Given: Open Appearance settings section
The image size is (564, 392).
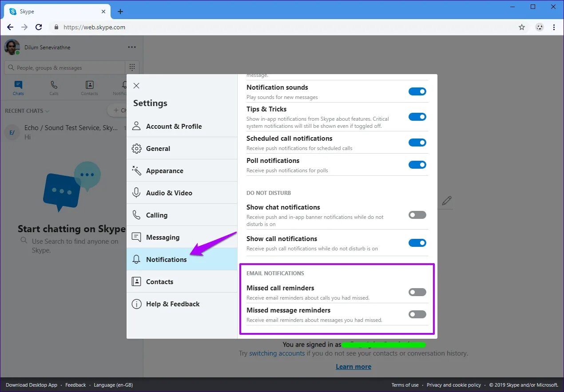Looking at the screenshot, I should (182, 170).
